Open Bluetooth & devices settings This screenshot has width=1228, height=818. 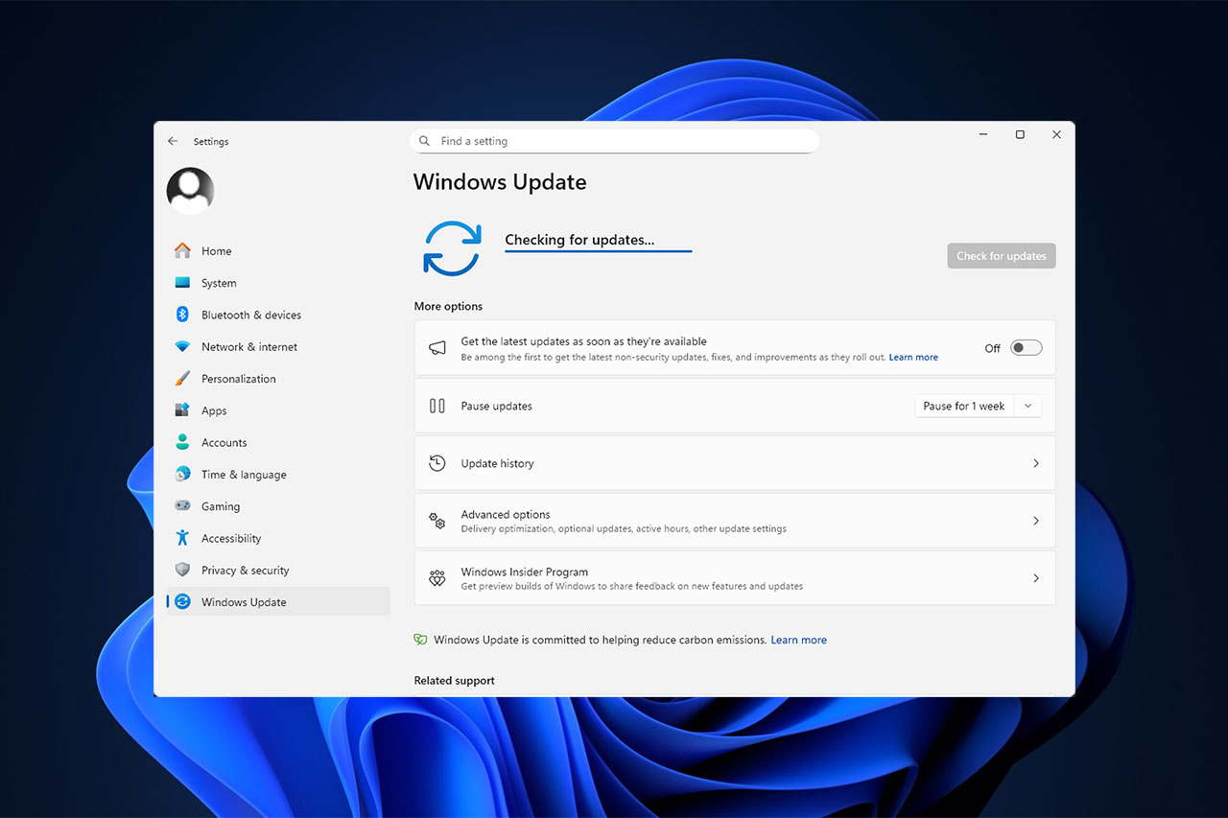click(278, 315)
